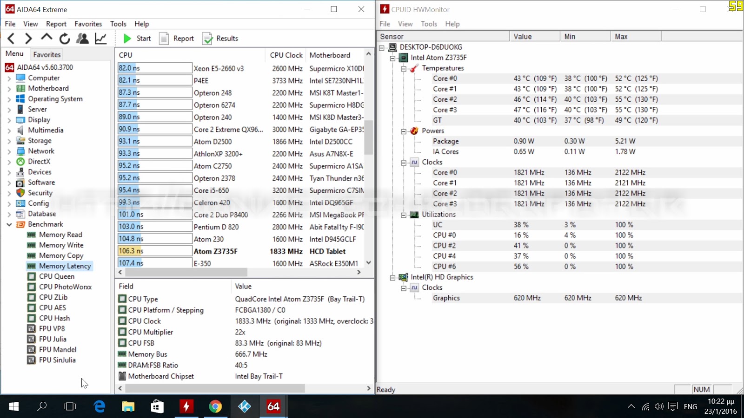Screen dimensions: 744x418
Task: Click the Xeon E5-2660 v3 result row
Action: [x=240, y=68]
